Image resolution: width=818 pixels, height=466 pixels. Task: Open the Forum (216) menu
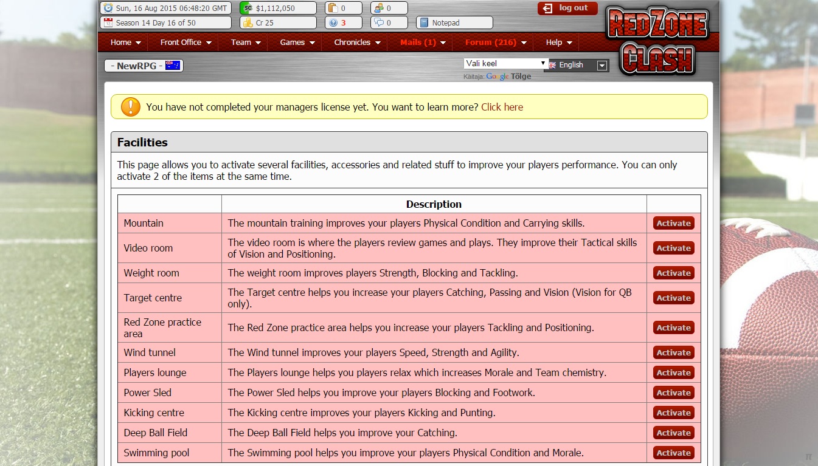[496, 42]
